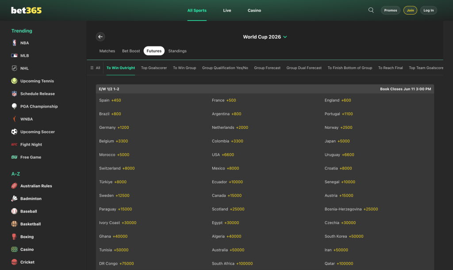453x270 pixels.
Task: Select the Futures tab
Action: pos(154,51)
